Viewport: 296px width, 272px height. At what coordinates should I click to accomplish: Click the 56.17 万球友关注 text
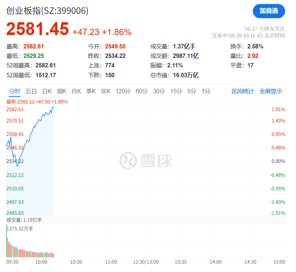265,29
